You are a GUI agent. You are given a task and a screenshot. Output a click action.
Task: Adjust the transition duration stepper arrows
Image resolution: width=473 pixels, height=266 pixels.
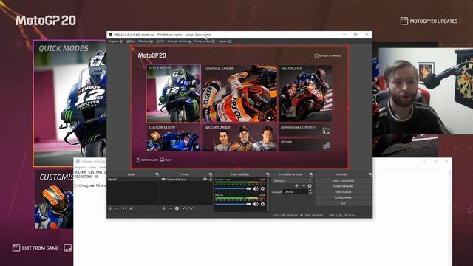click(310, 192)
